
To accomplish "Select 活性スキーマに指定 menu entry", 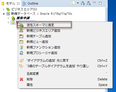I will (x=65, y=25).
